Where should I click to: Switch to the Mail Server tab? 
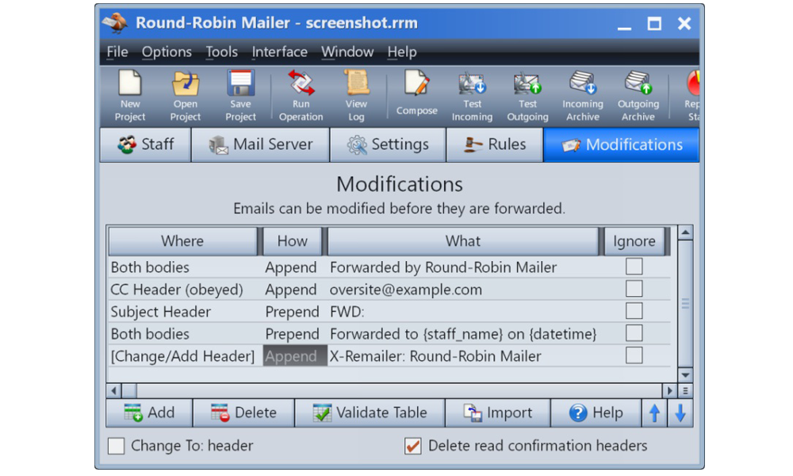click(260, 144)
